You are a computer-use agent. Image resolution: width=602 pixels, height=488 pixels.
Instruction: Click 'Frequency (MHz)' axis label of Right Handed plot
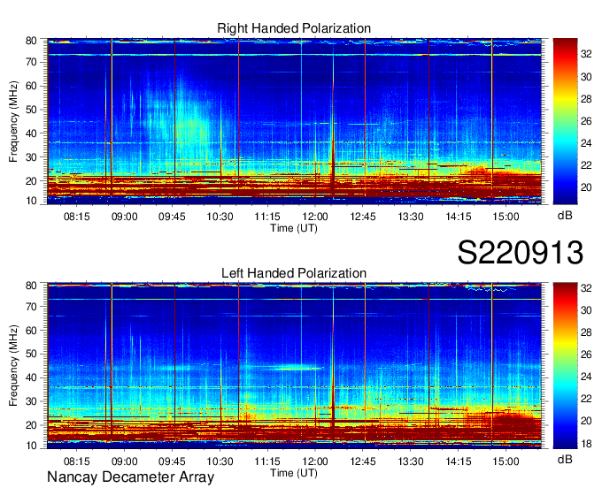13,121
